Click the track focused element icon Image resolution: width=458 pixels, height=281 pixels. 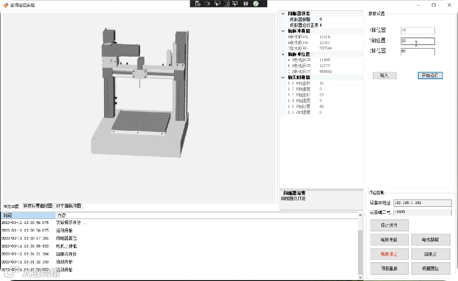tap(235, 4)
